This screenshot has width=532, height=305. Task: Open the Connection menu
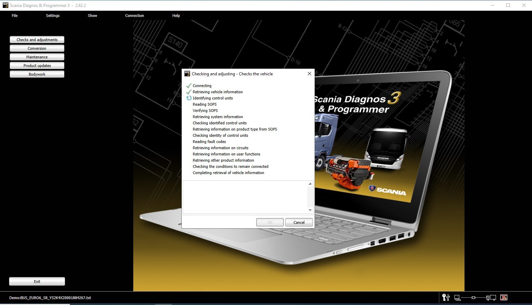point(135,16)
